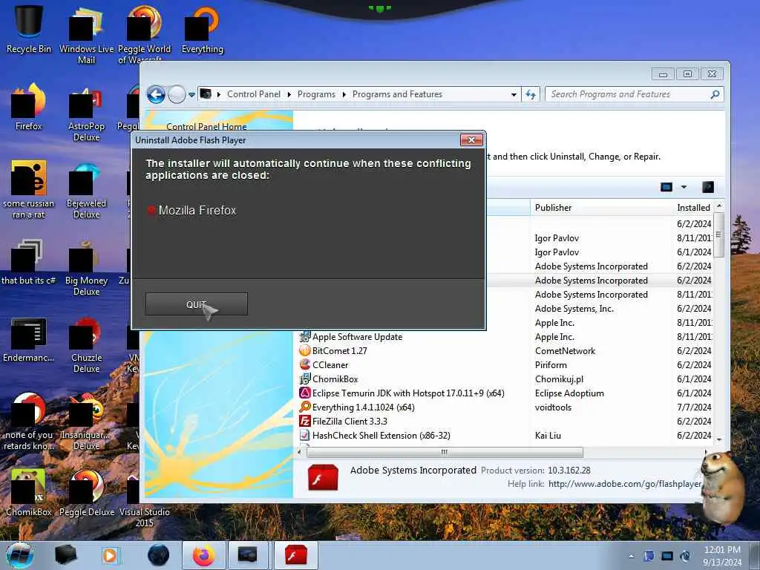Click the Flash Player uninstaller taskbar button

295,555
